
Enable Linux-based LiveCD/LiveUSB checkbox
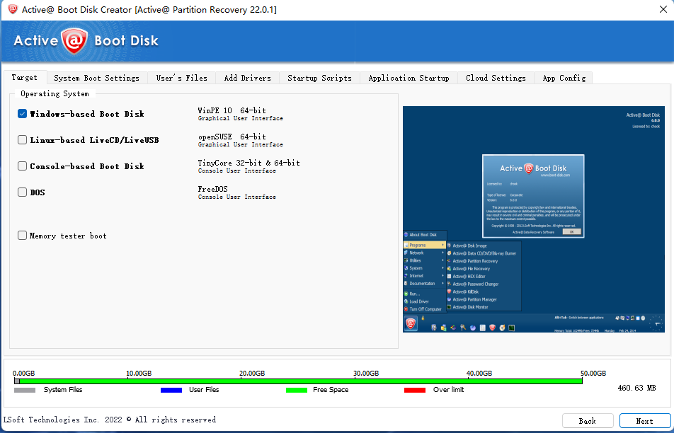(x=23, y=140)
